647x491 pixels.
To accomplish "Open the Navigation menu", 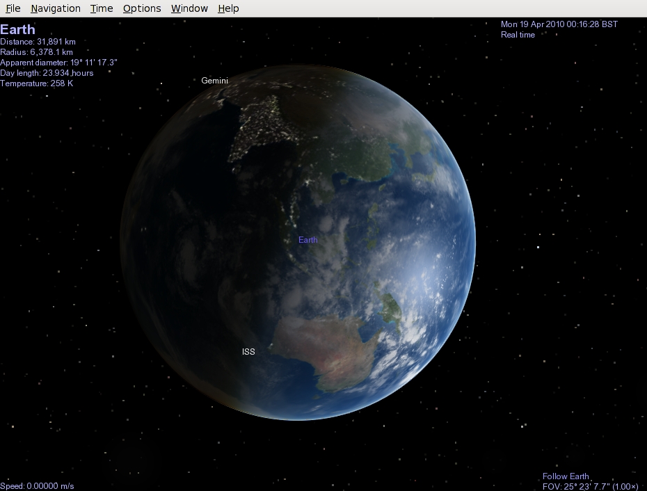I will pos(56,8).
